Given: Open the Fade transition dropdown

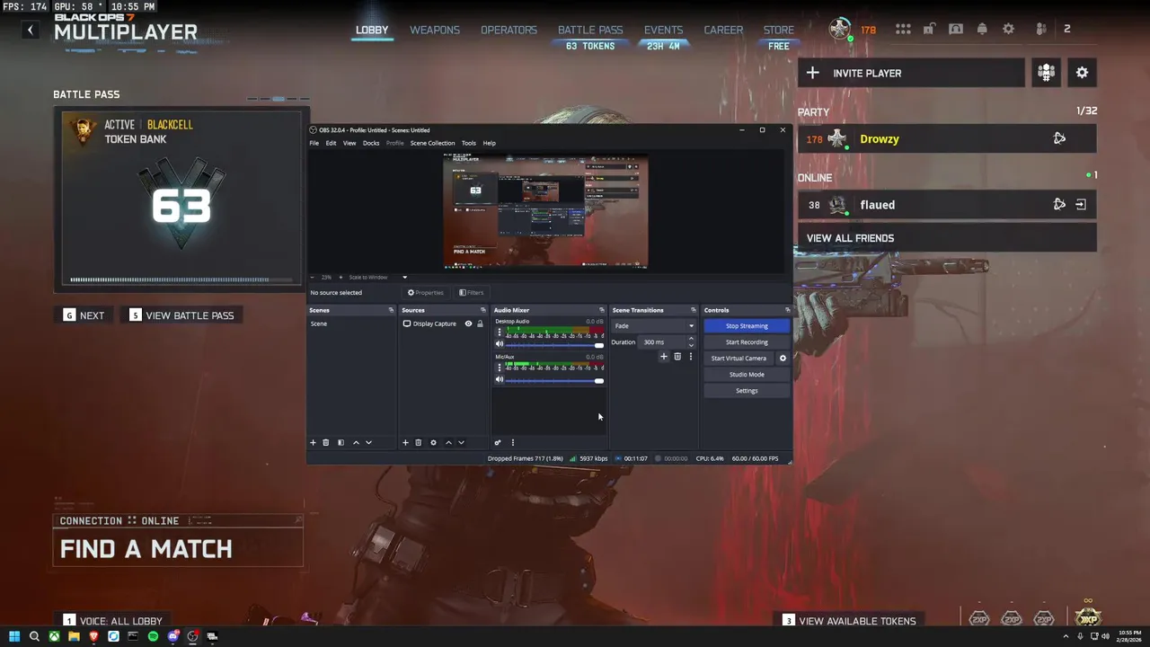Looking at the screenshot, I should click(x=653, y=325).
